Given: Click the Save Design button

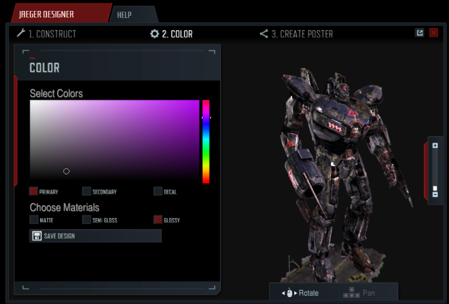Looking at the screenshot, I should pyautogui.click(x=96, y=236).
